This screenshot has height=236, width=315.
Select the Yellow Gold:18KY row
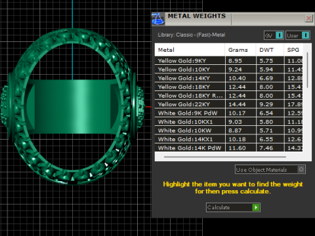pyautogui.click(x=229, y=87)
